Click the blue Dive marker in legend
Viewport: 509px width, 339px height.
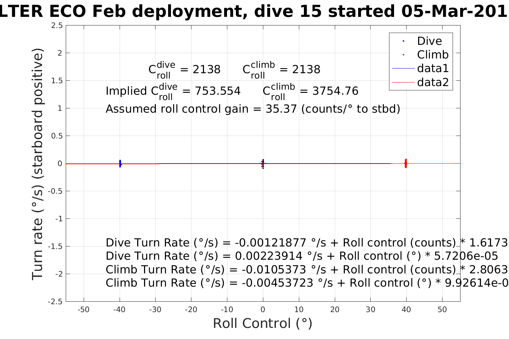pyautogui.click(x=403, y=41)
